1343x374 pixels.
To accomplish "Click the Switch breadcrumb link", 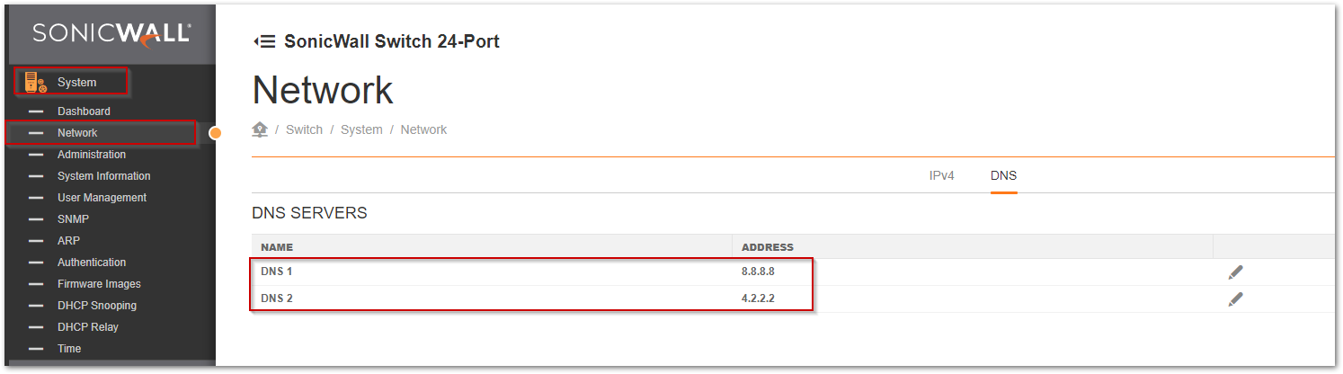I will (304, 129).
